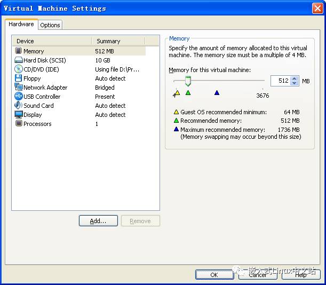Click the 'Bridged' network summary text
The height and width of the screenshot is (285, 326).
pyautogui.click(x=105, y=88)
